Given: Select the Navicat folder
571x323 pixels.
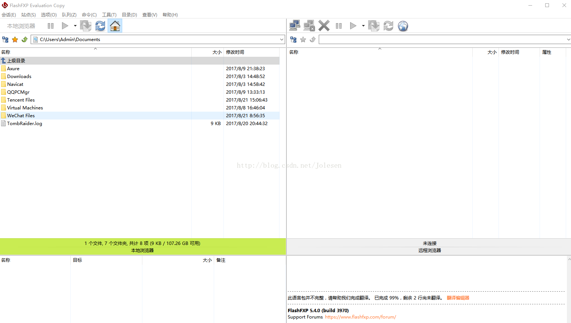Looking at the screenshot, I should point(140,84).
